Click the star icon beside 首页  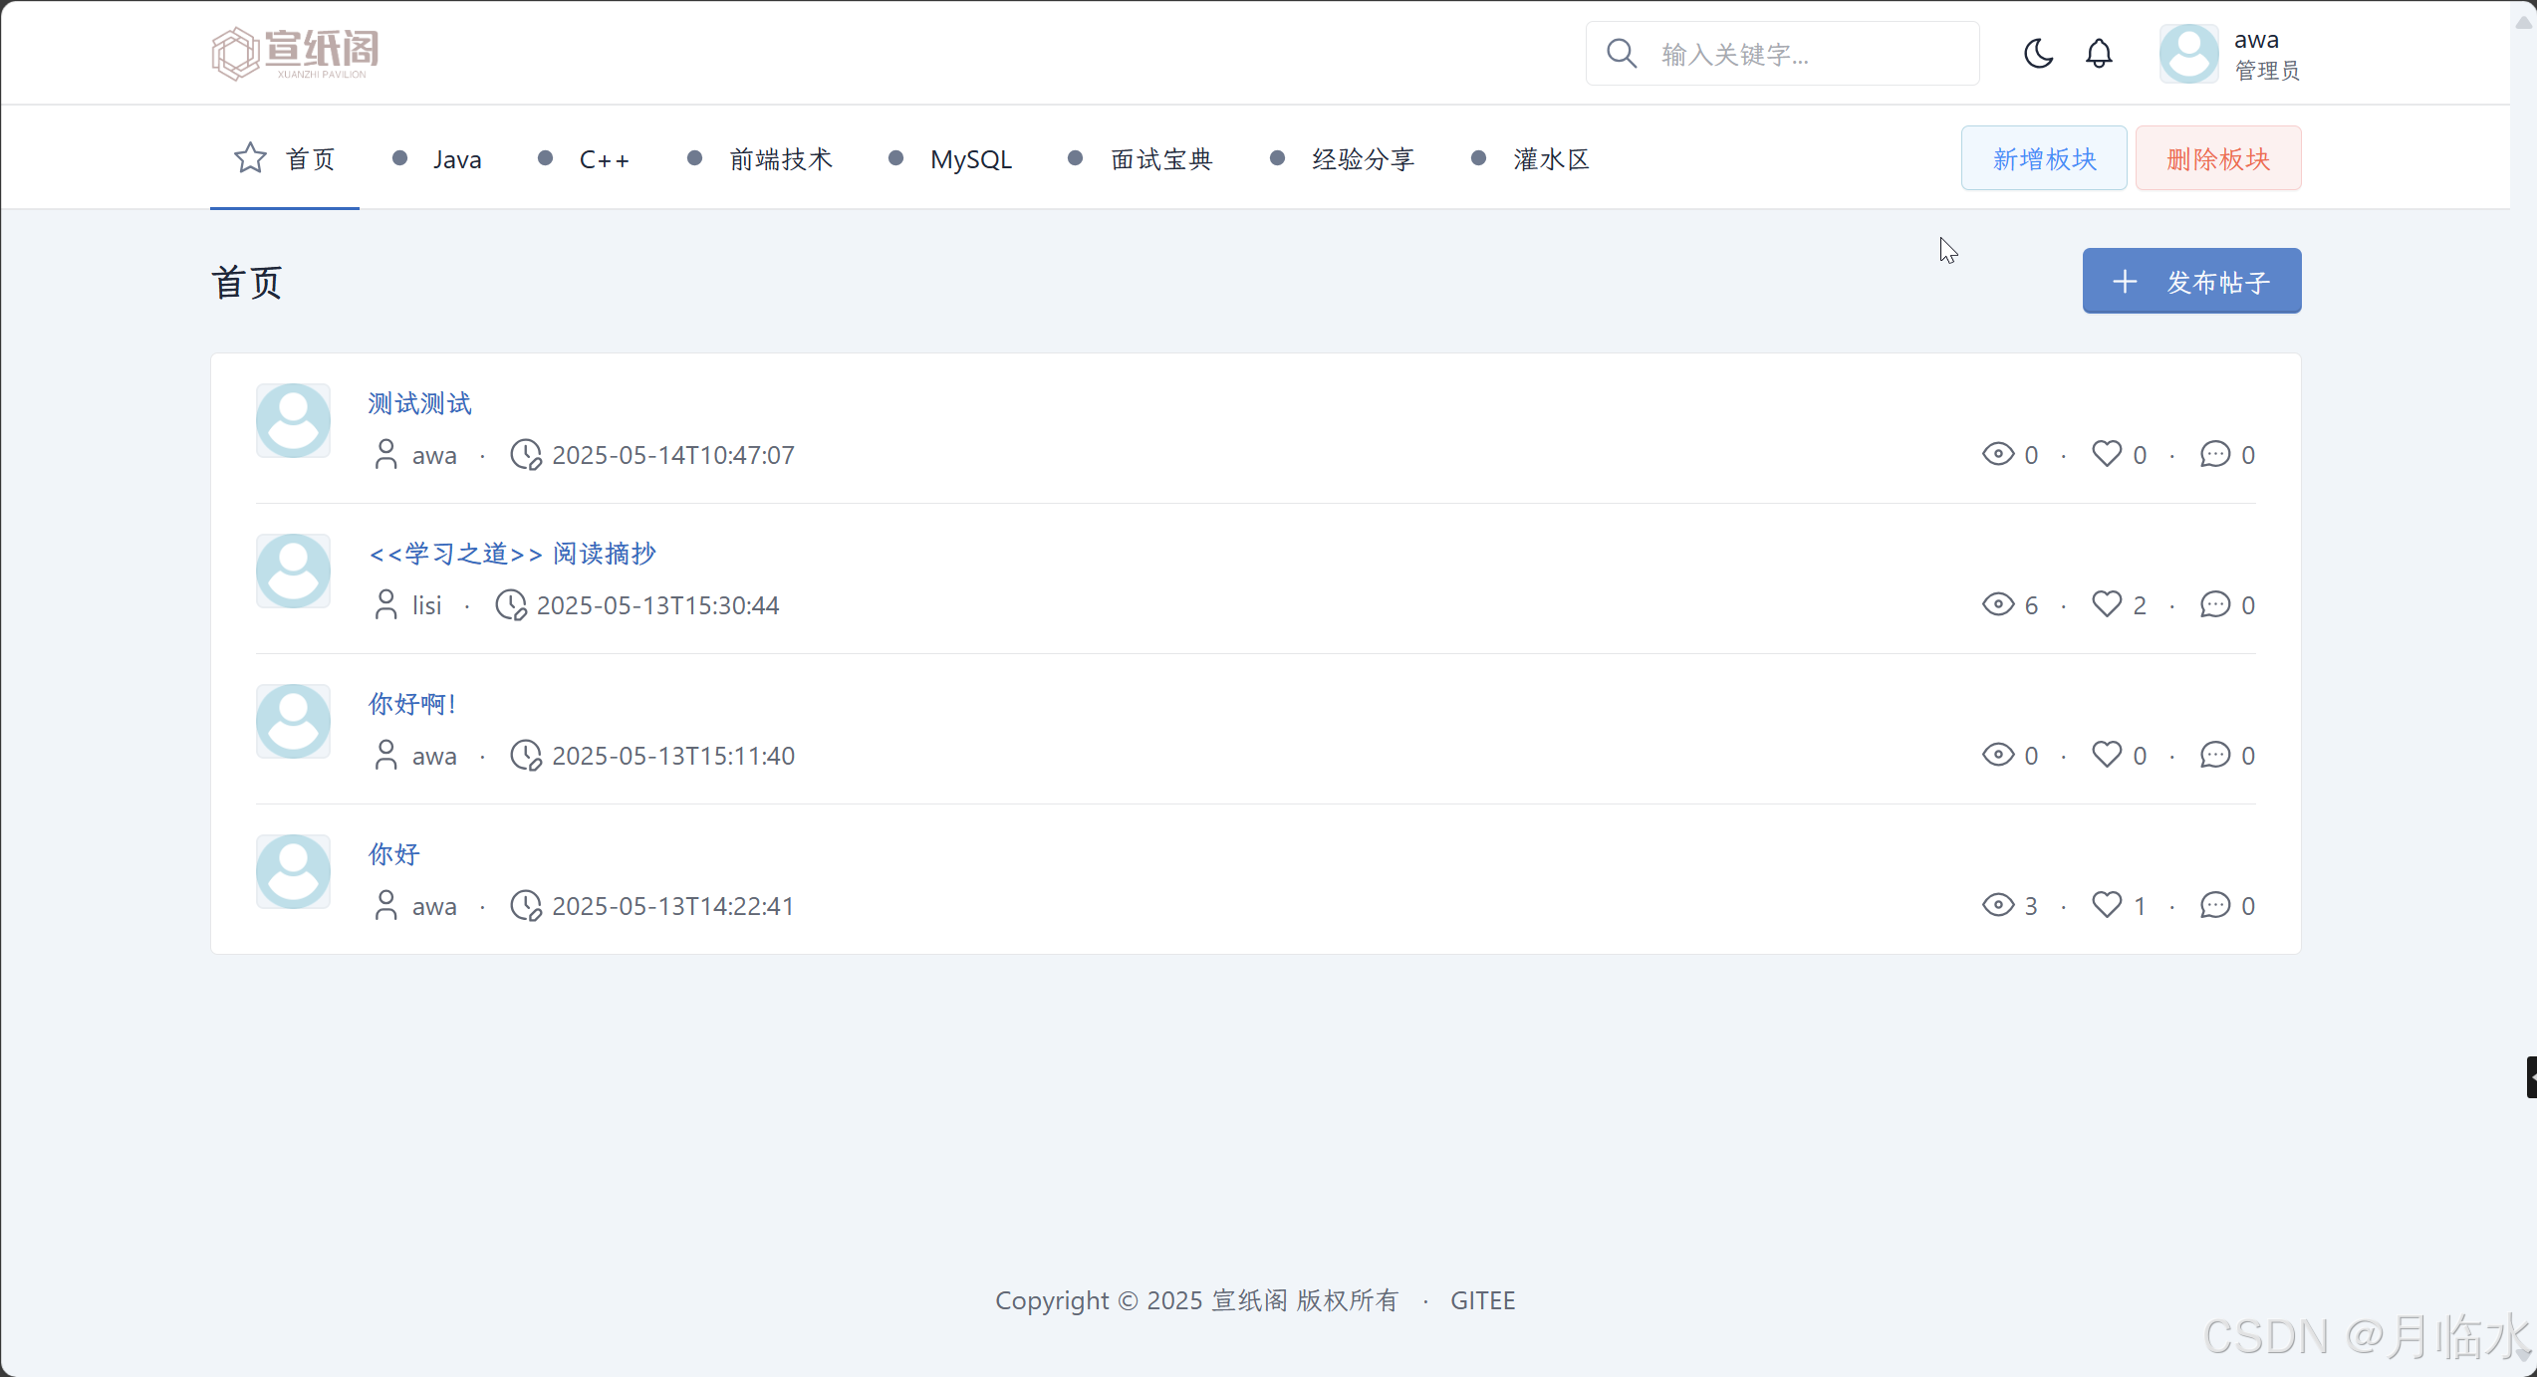[x=250, y=158]
